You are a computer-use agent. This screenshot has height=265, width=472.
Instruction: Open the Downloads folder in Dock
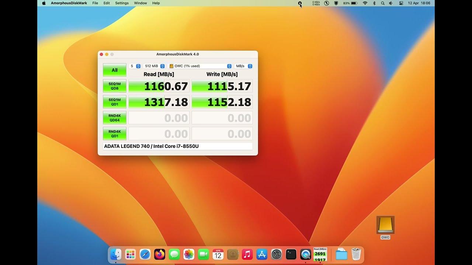[341, 254]
